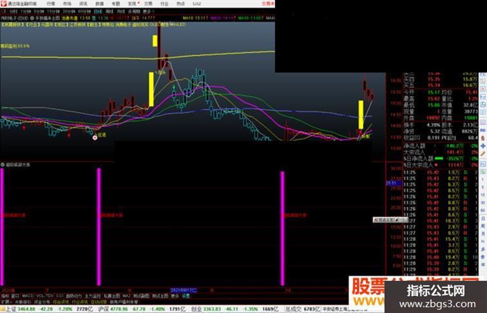Select the 私募主图 indicator tab
Image resolution: width=487 pixels, height=313 pixels.
pyautogui.click(x=112, y=296)
